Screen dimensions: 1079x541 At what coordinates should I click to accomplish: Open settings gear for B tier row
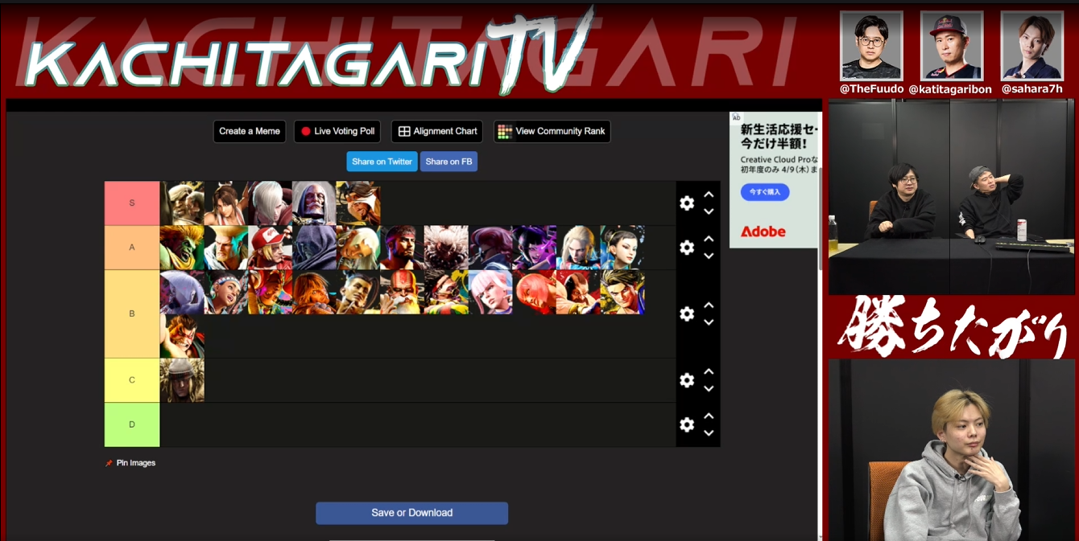[687, 314]
